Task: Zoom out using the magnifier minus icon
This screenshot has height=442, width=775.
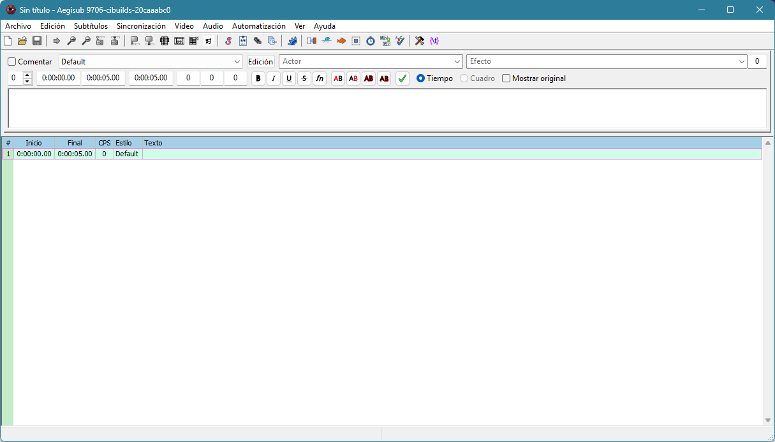Action: point(85,41)
